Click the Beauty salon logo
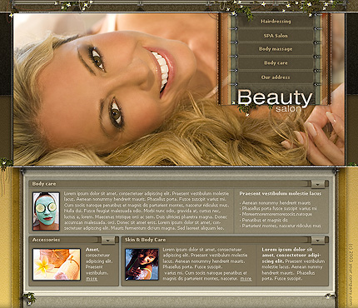The height and width of the screenshot is (308, 358). (275, 101)
